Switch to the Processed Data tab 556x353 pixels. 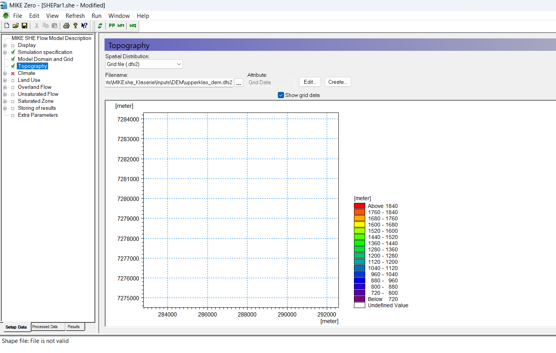[45, 327]
